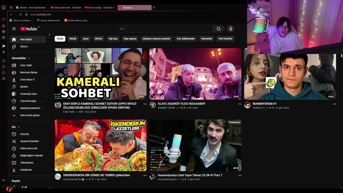Viewport: 343px width, 193px height.
Task: Open Heavenly Haze subscription channel
Action: coord(28,94)
